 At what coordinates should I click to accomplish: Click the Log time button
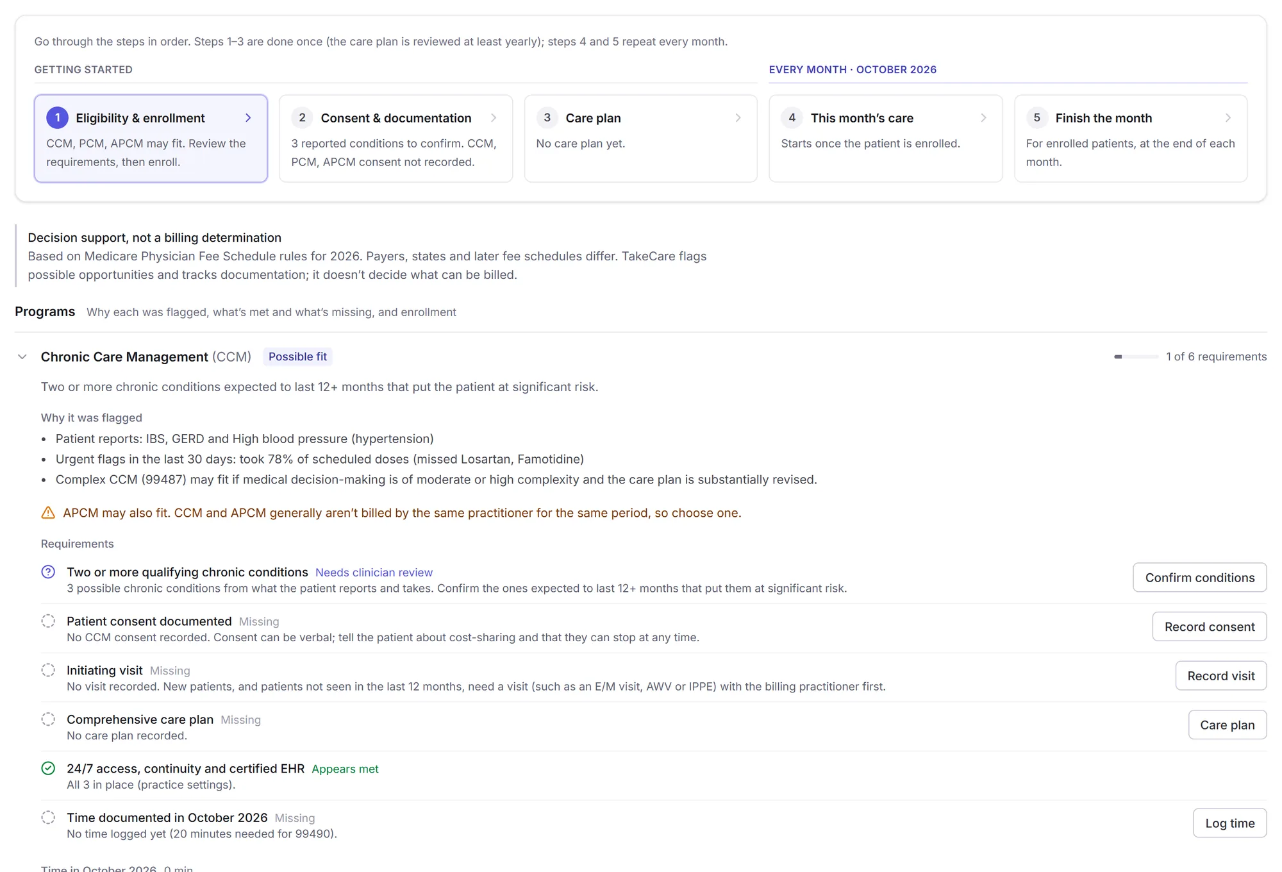(1229, 823)
